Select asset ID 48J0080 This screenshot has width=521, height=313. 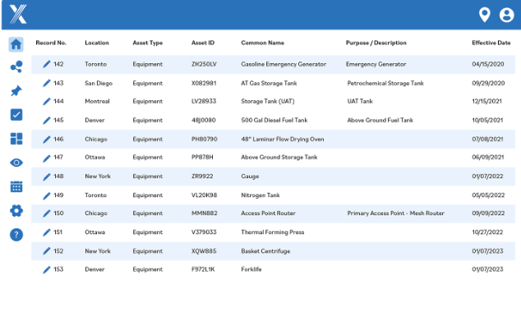(203, 120)
